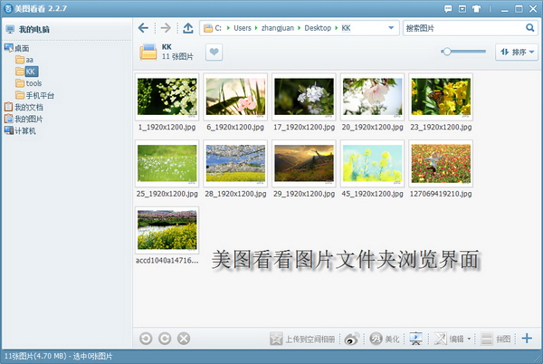Start slideshow presentation icon

pos(415,339)
